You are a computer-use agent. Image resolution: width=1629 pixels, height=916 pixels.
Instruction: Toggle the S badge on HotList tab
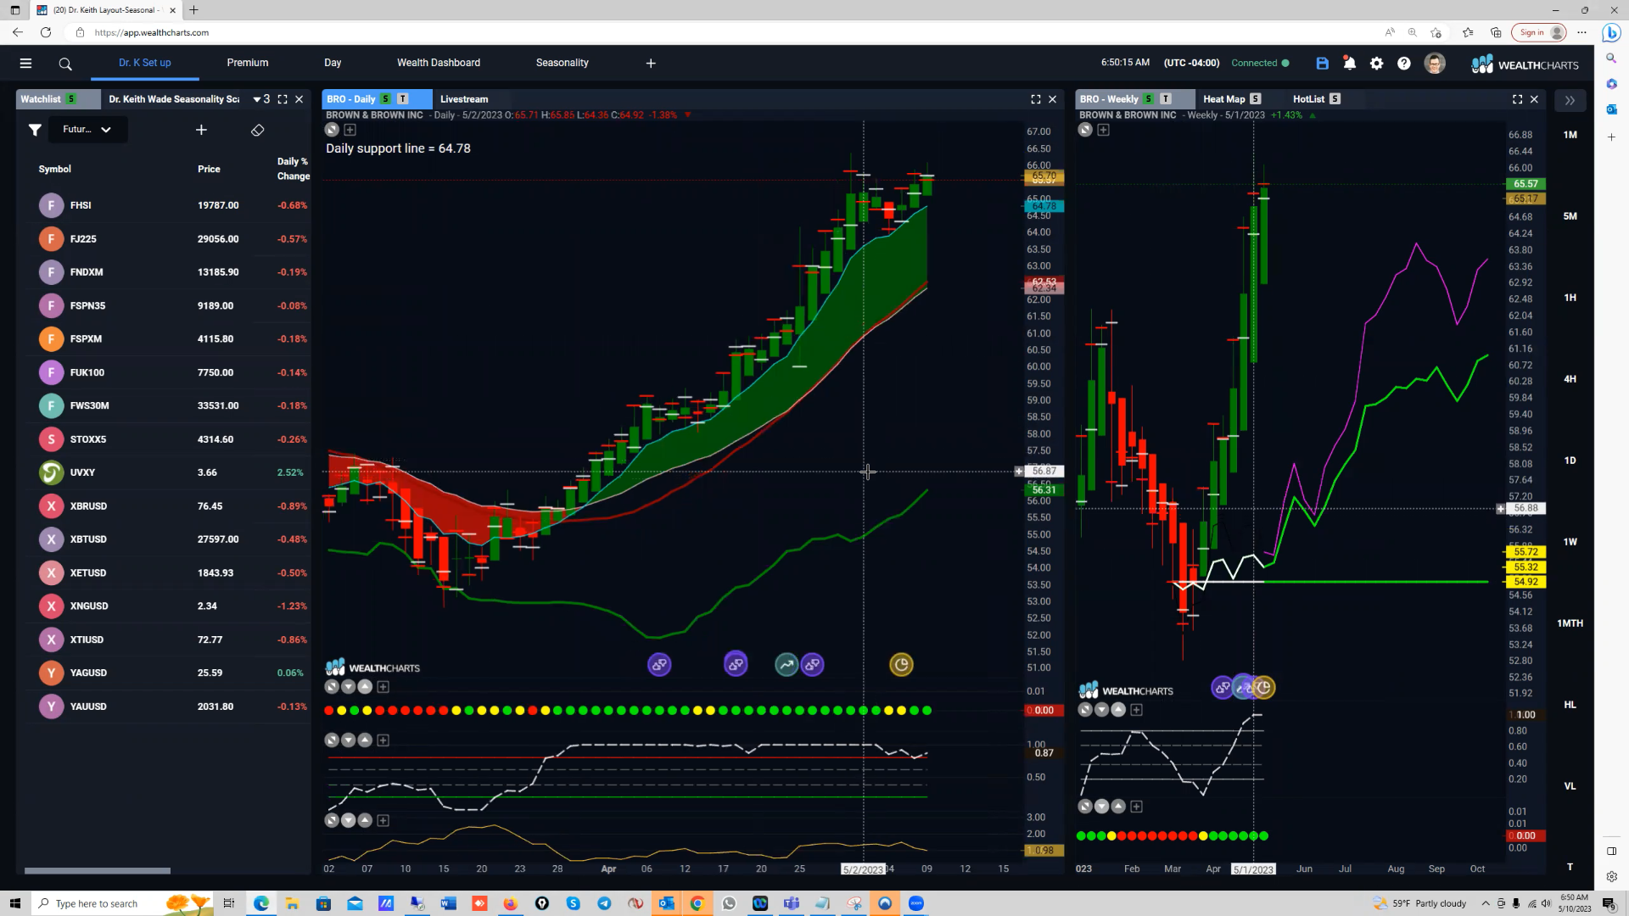[x=1335, y=99]
